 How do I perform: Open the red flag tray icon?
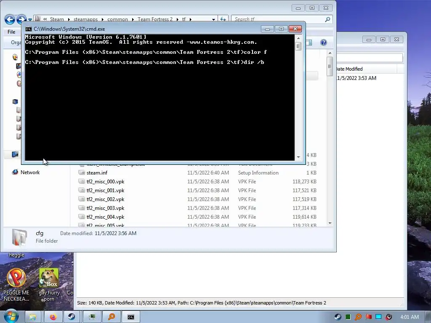pyautogui.click(x=368, y=317)
